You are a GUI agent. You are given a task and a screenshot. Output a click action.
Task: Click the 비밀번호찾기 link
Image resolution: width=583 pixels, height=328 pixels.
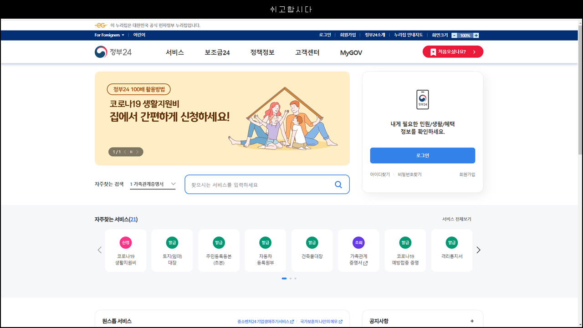[x=409, y=174]
